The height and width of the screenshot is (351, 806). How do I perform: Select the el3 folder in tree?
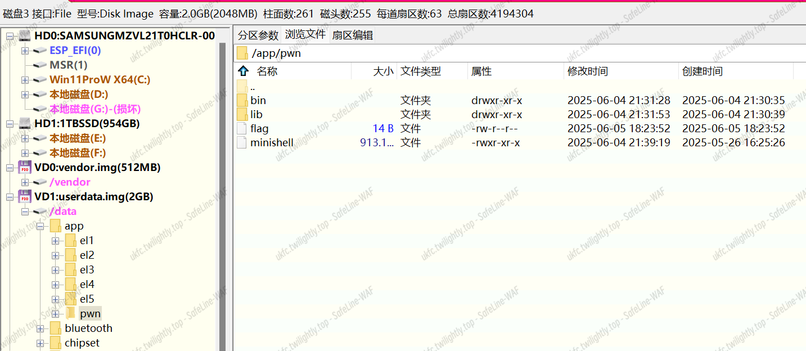pyautogui.click(x=87, y=270)
